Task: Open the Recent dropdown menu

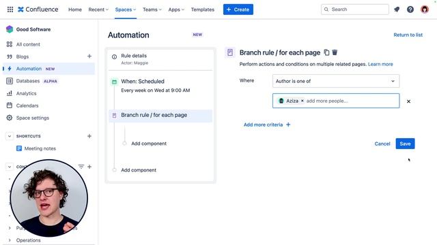Action: (x=98, y=10)
